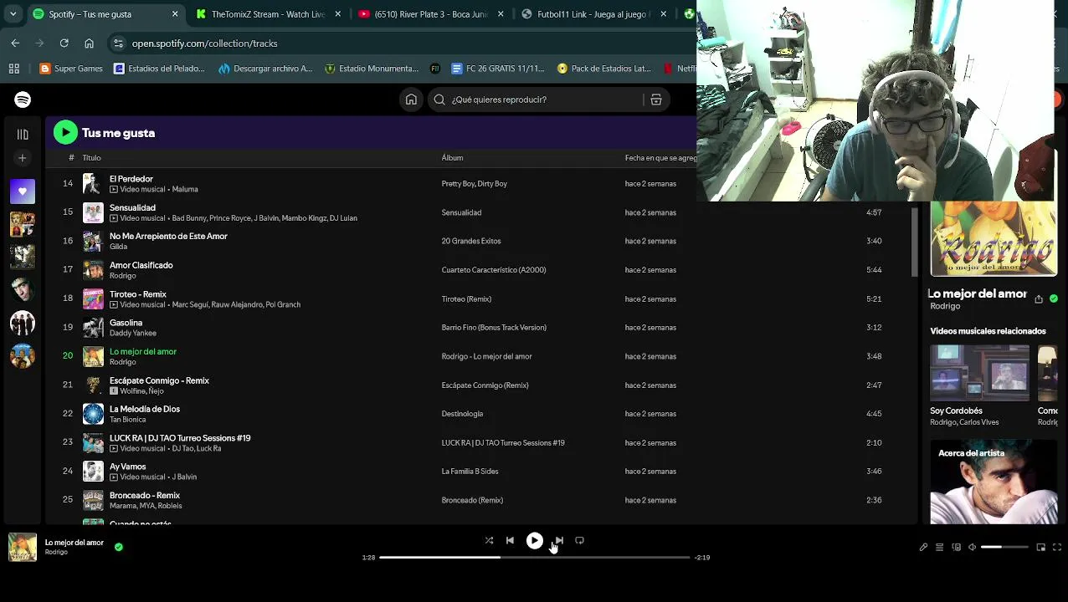Screen dimensions: 1068x602
Task: Click the now-playing cover art in player bar
Action: pos(23,548)
